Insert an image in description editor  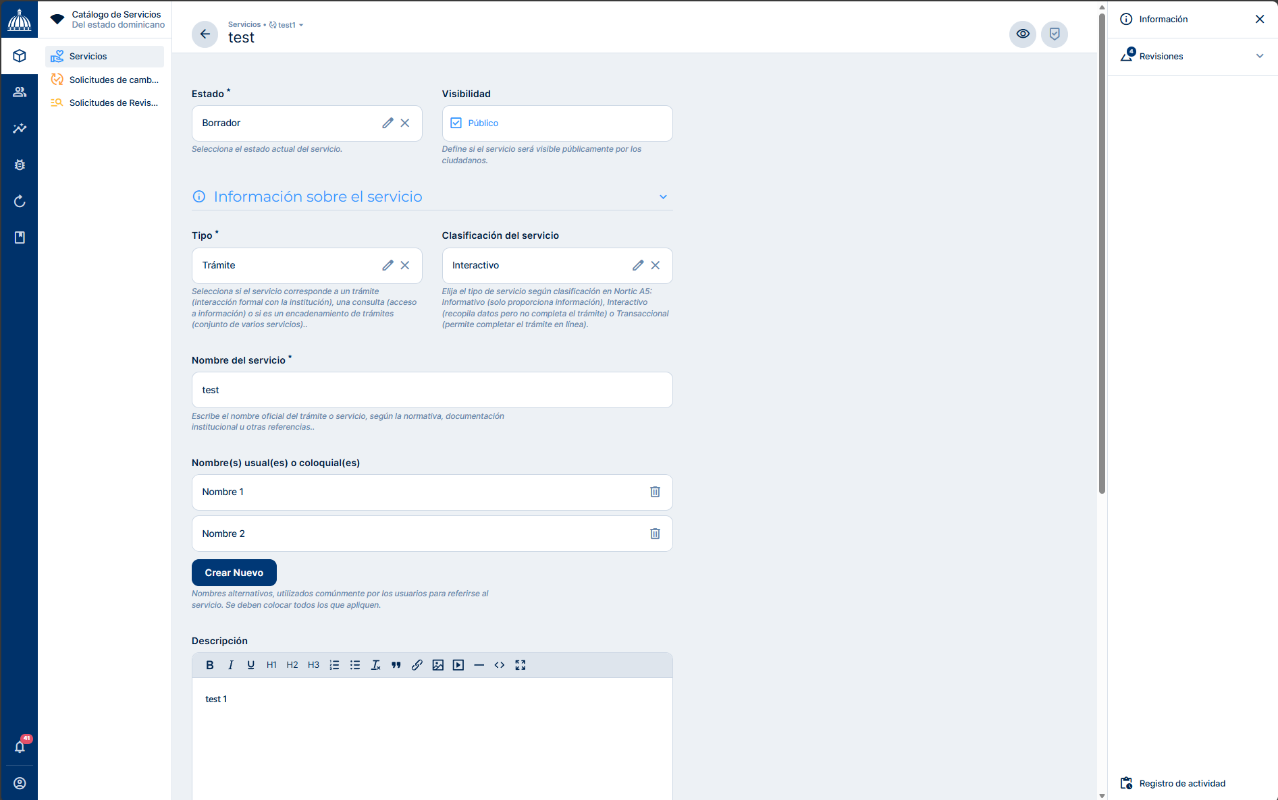[x=437, y=665]
